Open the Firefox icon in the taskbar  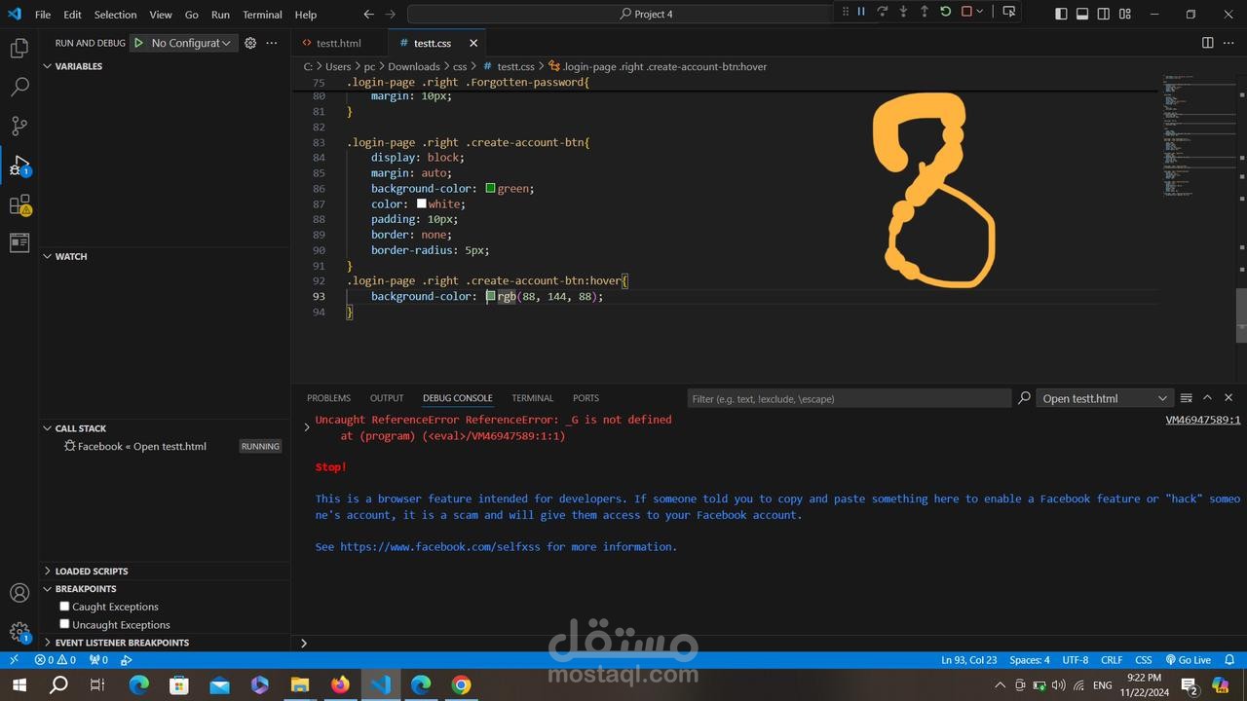340,684
